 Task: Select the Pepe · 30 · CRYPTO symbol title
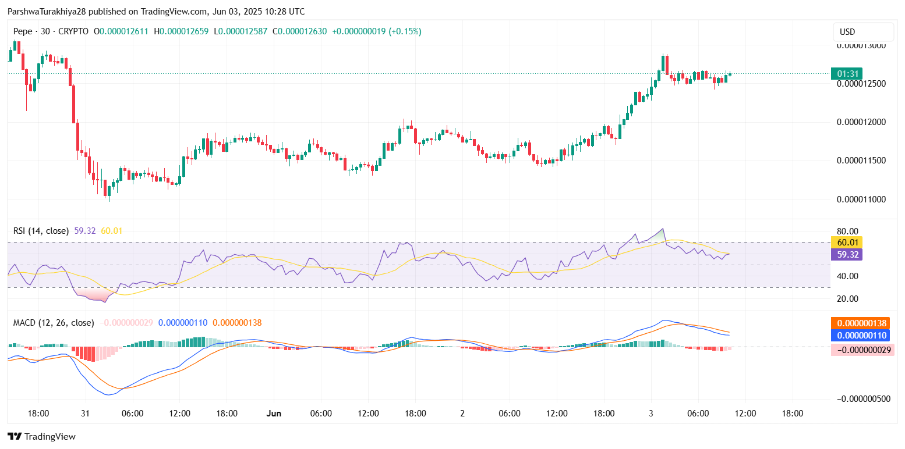(x=51, y=31)
